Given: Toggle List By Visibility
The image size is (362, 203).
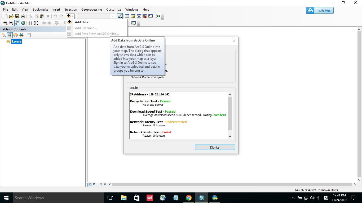Looking at the screenshot, I should click(x=16, y=35).
